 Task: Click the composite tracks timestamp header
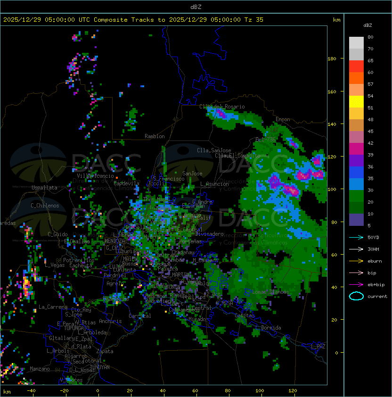(x=133, y=20)
